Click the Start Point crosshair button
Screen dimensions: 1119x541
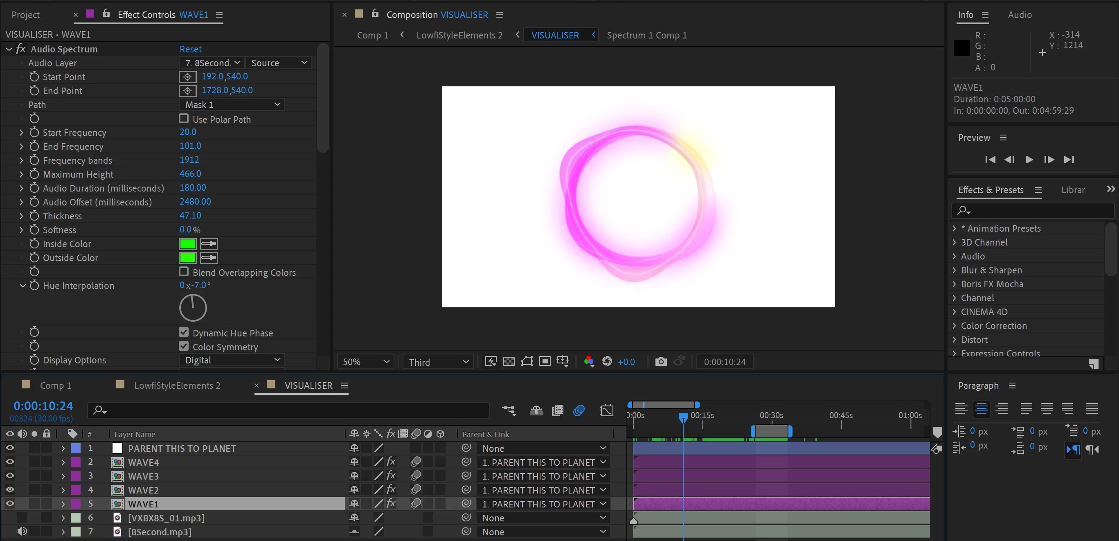pos(187,77)
